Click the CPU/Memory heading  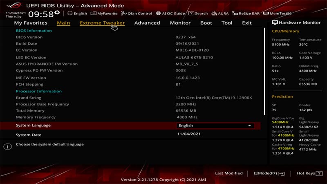click(285, 31)
